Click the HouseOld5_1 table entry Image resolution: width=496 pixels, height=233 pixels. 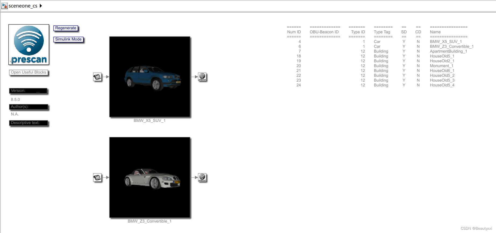[x=442, y=56]
